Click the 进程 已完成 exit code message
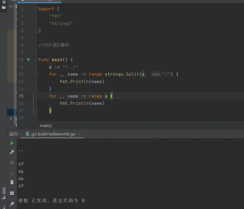Viewport: 244px width, 209px height. tap(51, 201)
